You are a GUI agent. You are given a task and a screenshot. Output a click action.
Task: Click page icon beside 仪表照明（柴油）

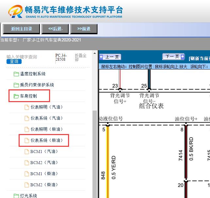[27, 129]
